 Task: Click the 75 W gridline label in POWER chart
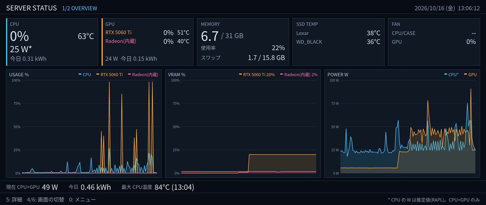tap(335, 104)
